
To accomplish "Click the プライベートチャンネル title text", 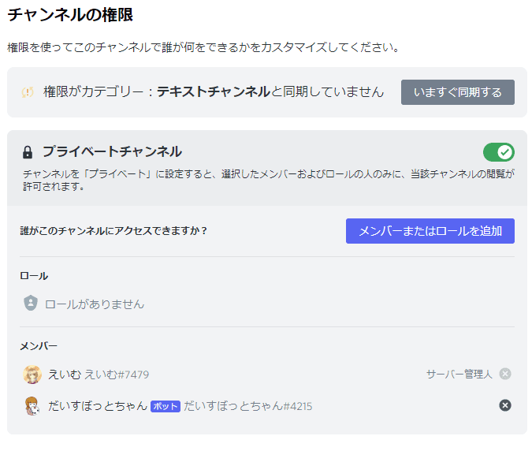I will tap(112, 151).
